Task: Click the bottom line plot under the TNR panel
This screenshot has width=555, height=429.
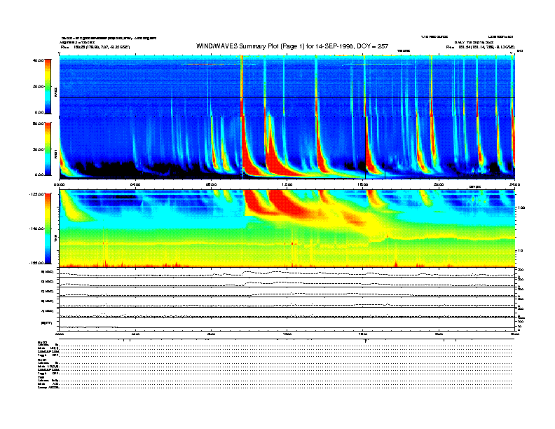Action: [x=287, y=324]
